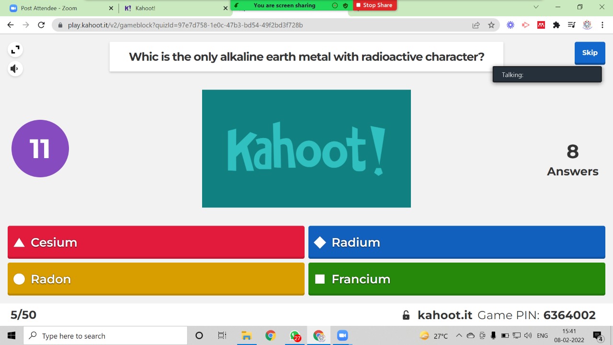613x345 pixels.
Task: Open the red Mendeley extension
Action: [x=541, y=25]
